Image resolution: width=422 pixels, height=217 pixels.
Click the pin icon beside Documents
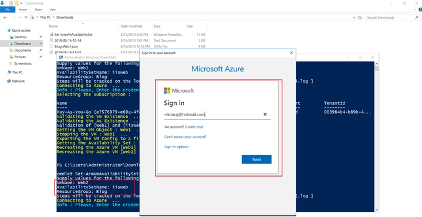40,50
